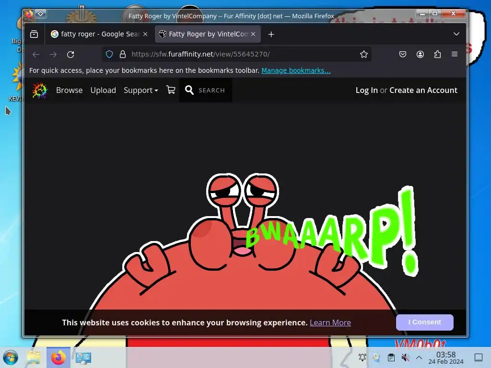Click the show desktop tray button
491x368 pixels.
tap(479, 357)
